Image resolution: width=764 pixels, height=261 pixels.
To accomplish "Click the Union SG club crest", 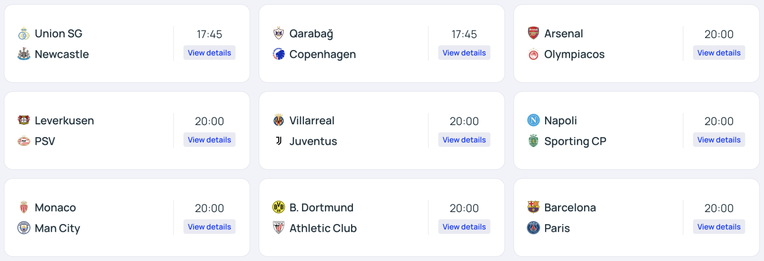I will click(x=24, y=34).
